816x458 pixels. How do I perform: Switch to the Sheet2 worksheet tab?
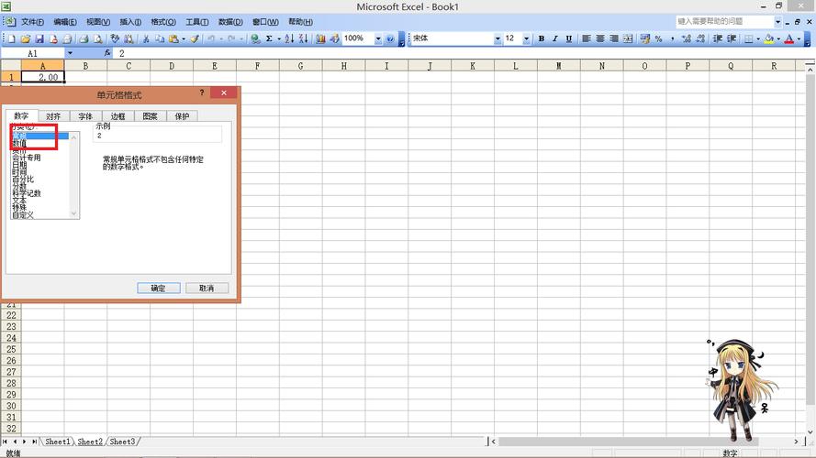(90, 442)
